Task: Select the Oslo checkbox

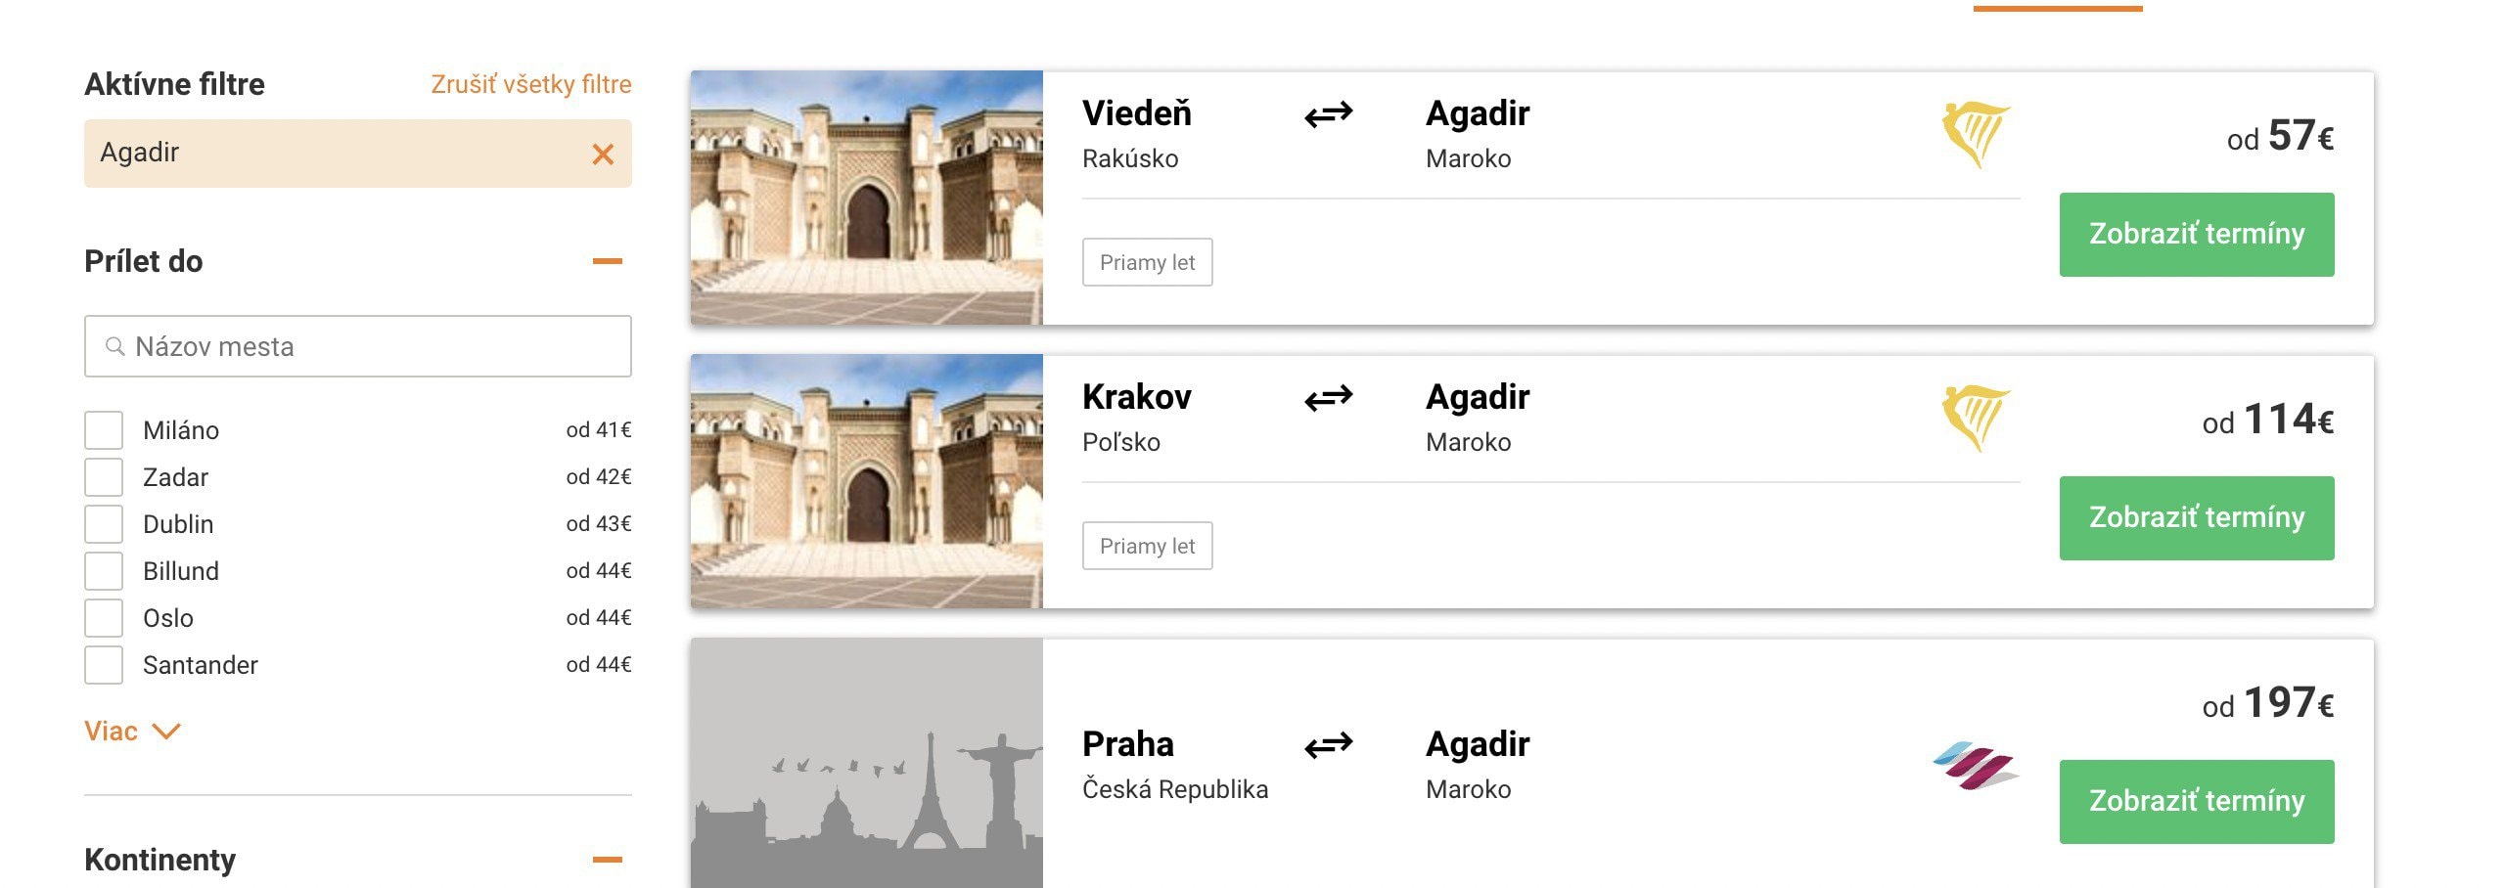Action: [x=104, y=618]
